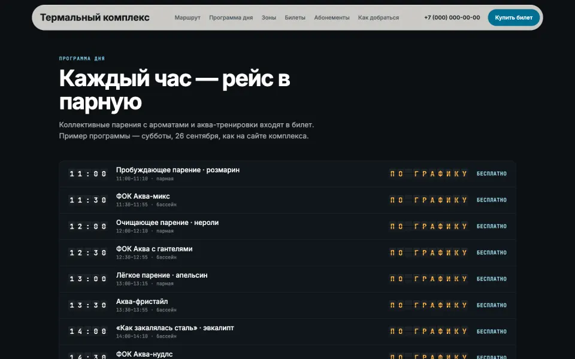Click the «11:00–11:10 · парная» subtitle

pyautogui.click(x=145, y=179)
